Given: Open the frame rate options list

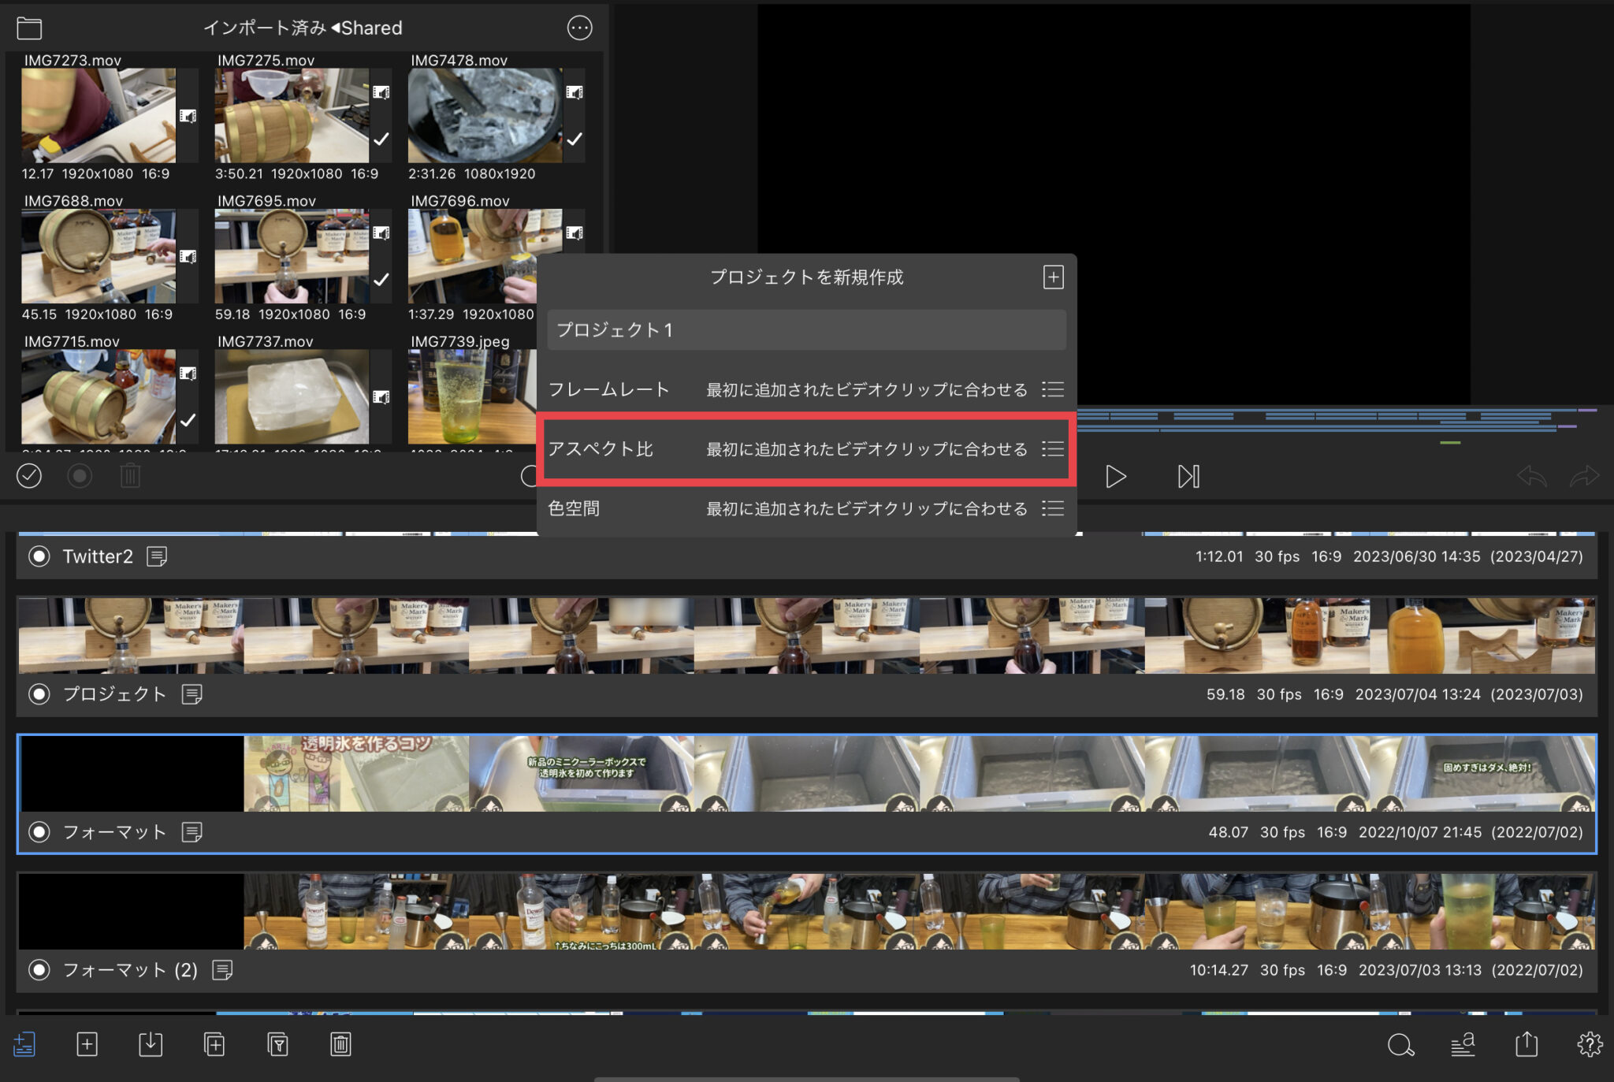Looking at the screenshot, I should (x=1053, y=389).
